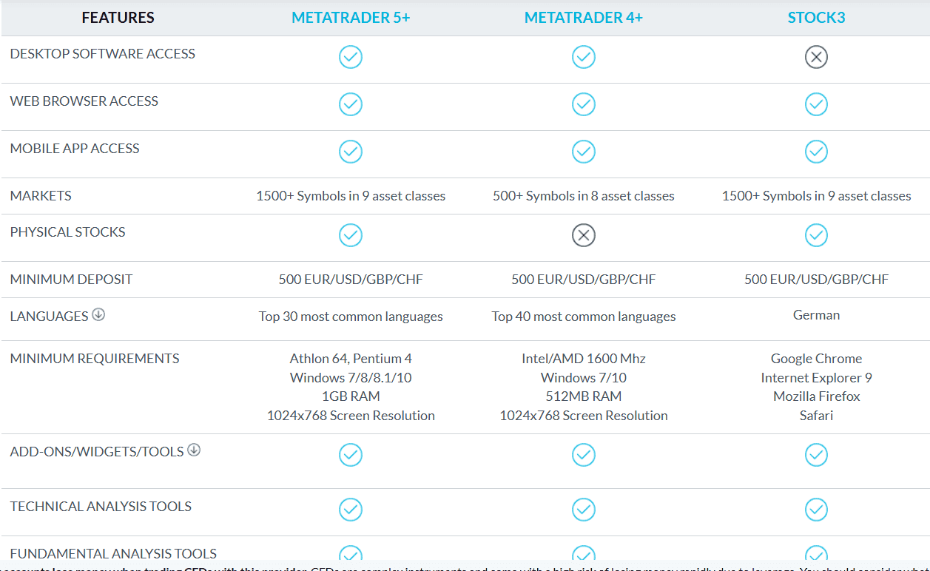This screenshot has height=571, width=930.
Task: Expand the Add-ons/Widgets/Tools details arrow
Action: 194,450
